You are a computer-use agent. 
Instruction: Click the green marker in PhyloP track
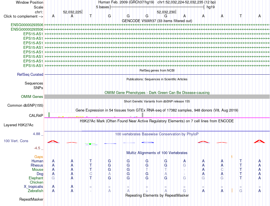click(x=90, y=144)
